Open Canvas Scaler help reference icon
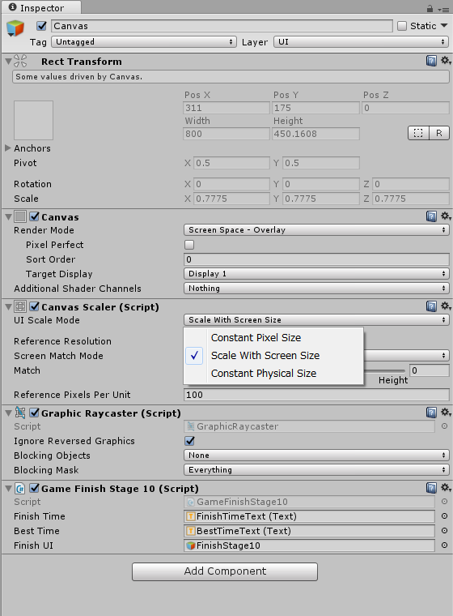Screen dimensions: 453x616 click(x=431, y=306)
